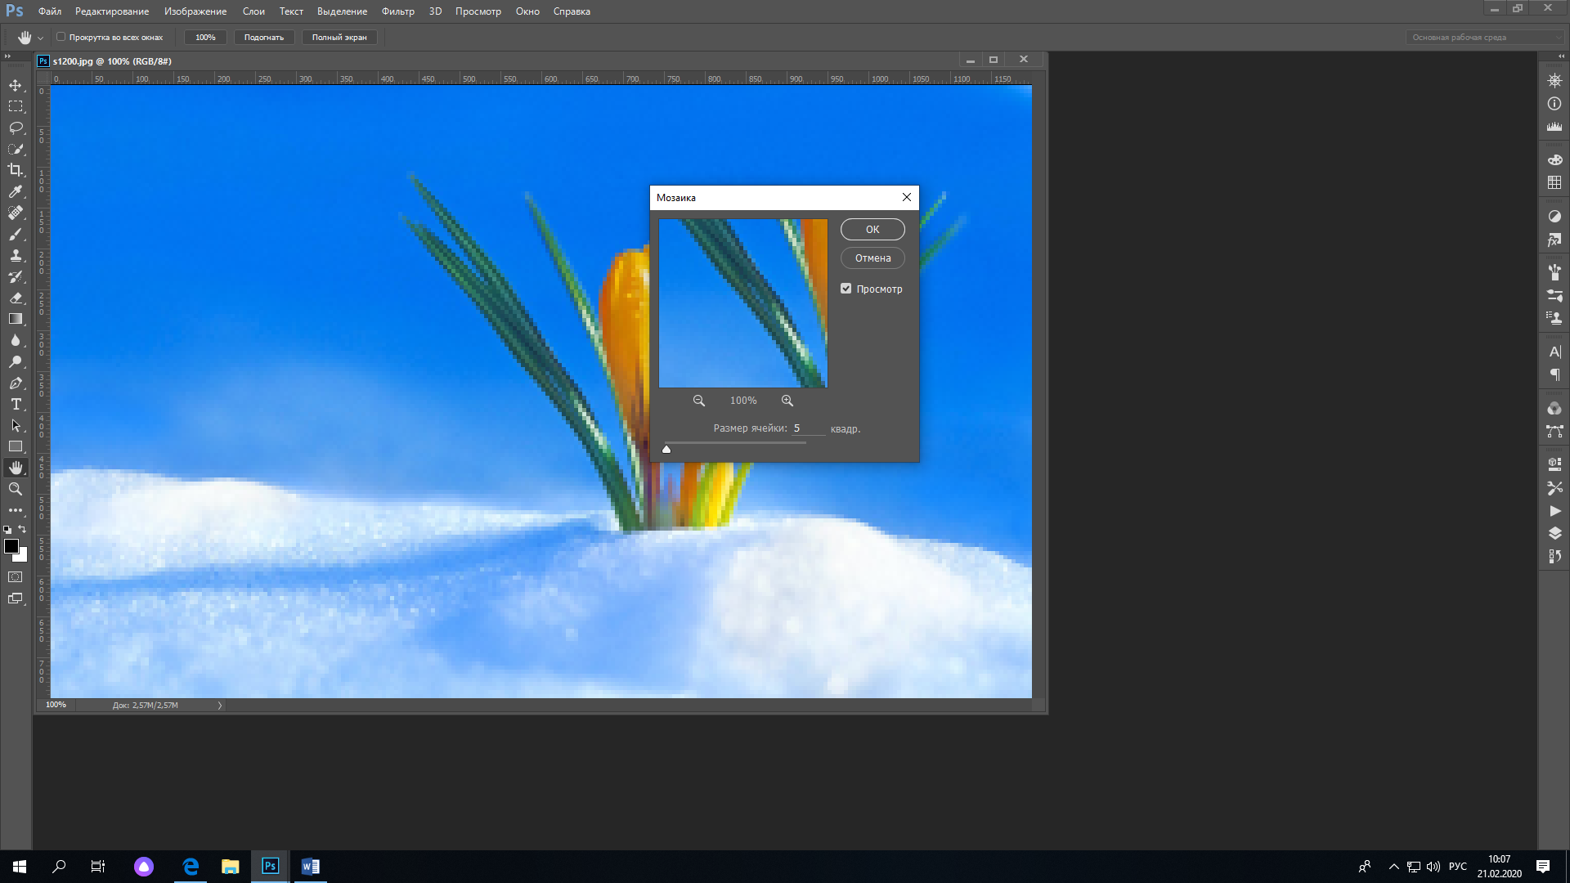Screen dimensions: 1570x883
Task: Toggle the Просмотр preview checkbox
Action: tap(846, 289)
